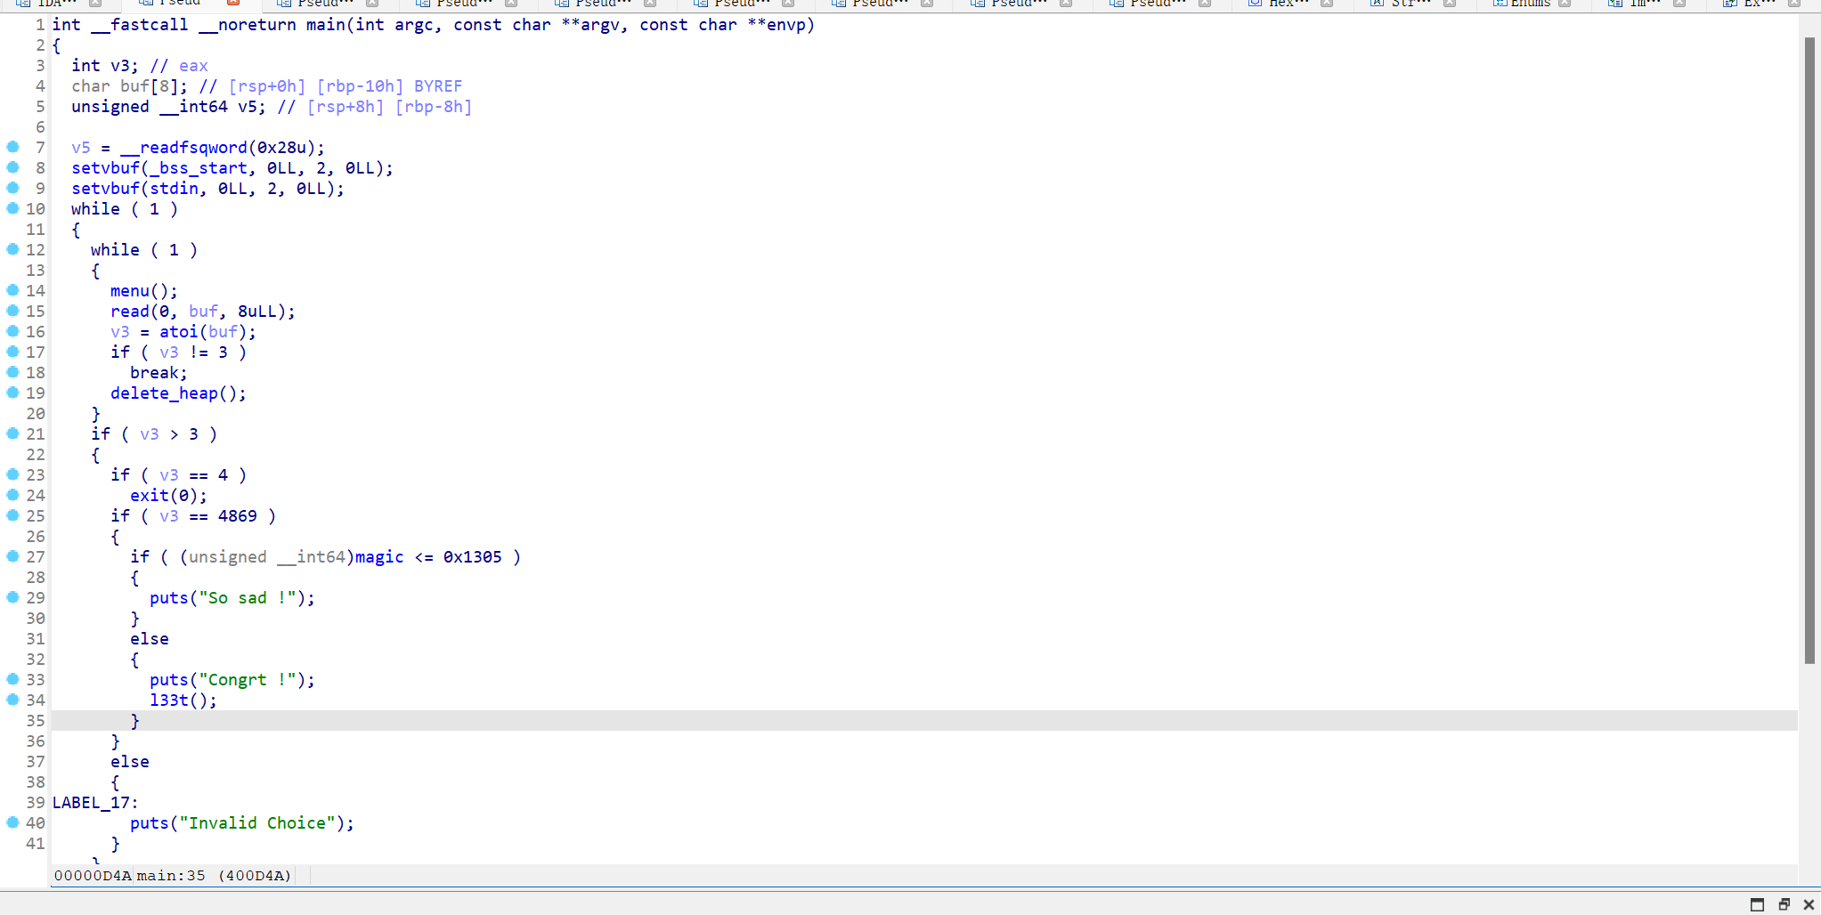The width and height of the screenshot is (1821, 915).
Task: Click the BYREF comment on line 4
Action: (438, 86)
